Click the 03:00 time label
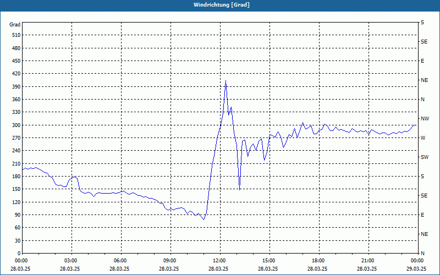The height and width of the screenshot is (275, 440). point(71,261)
